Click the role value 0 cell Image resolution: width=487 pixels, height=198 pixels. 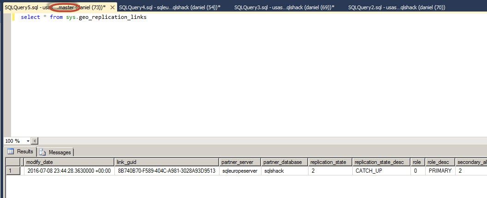tap(418, 171)
